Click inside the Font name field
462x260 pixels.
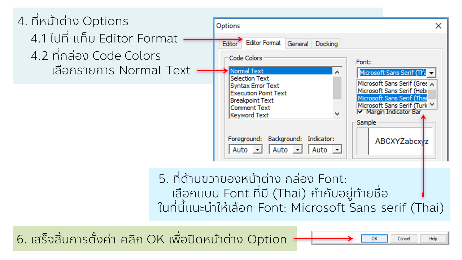[x=392, y=73]
